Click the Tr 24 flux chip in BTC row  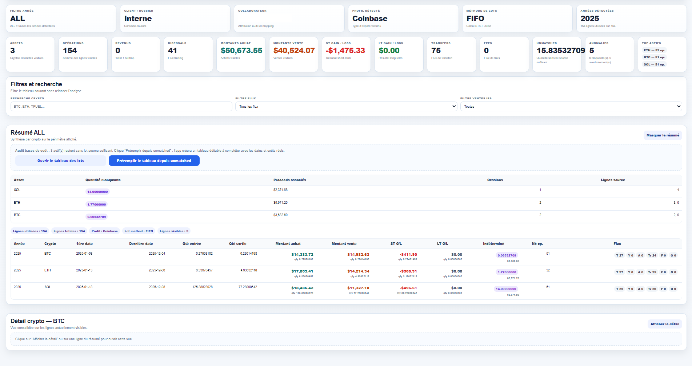pyautogui.click(x=652, y=255)
